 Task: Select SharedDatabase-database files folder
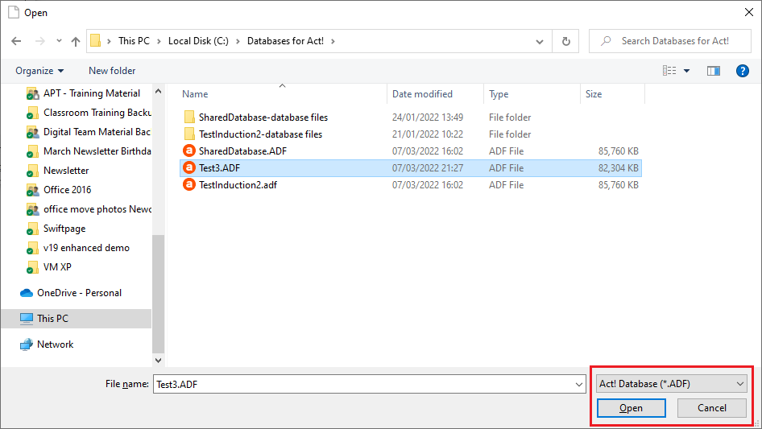pos(263,117)
